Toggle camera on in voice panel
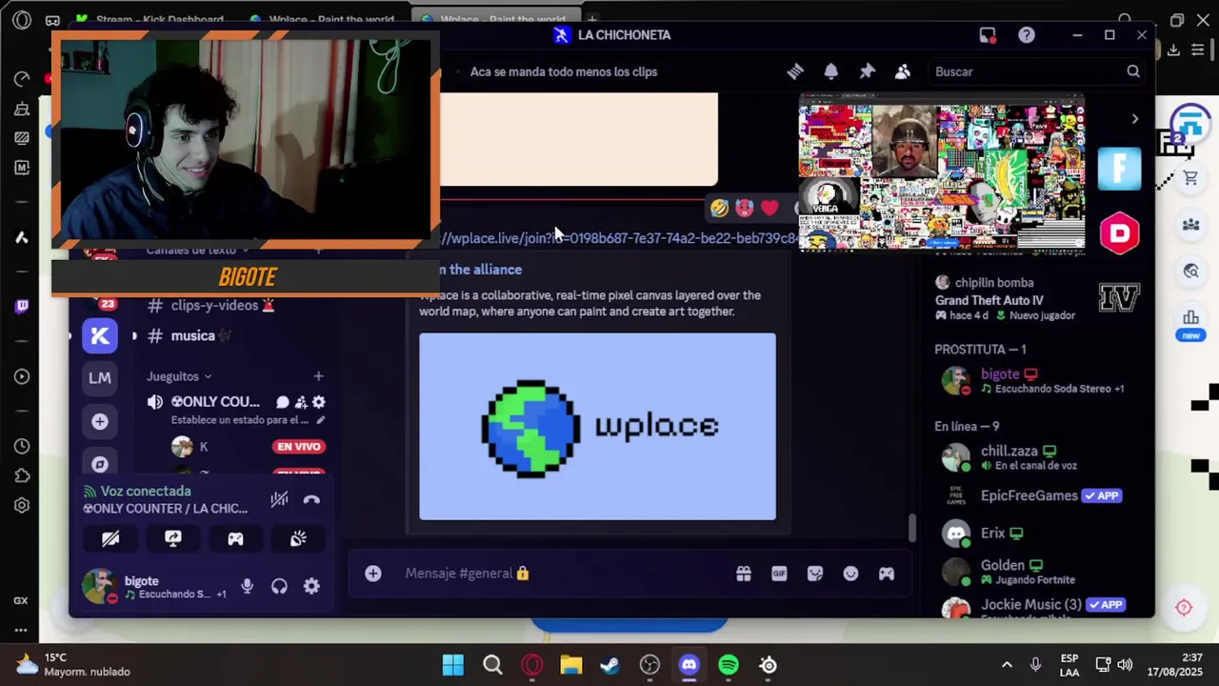Screen dimensions: 1219x686 coord(110,538)
